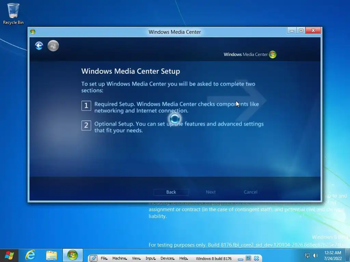Click the 'Windows Media Center Setup' heading

pyautogui.click(x=131, y=71)
